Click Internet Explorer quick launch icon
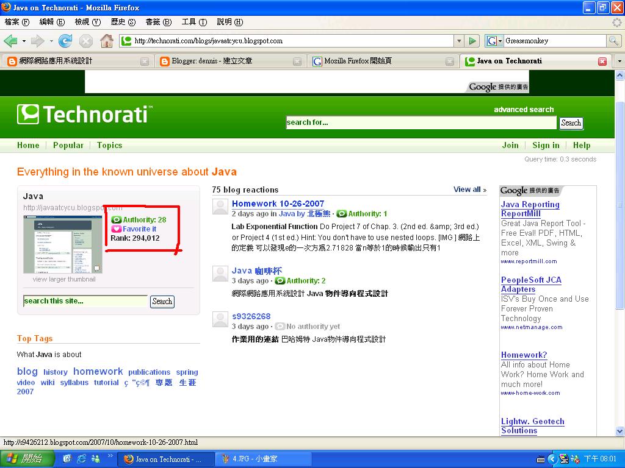This screenshot has width=625, height=468. point(81,459)
